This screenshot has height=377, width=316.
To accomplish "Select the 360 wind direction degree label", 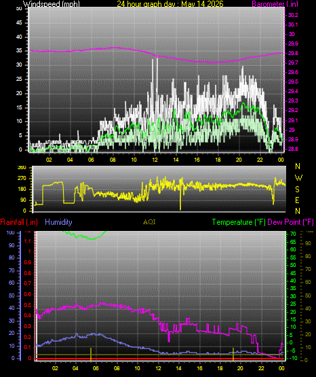I will click(x=22, y=168).
